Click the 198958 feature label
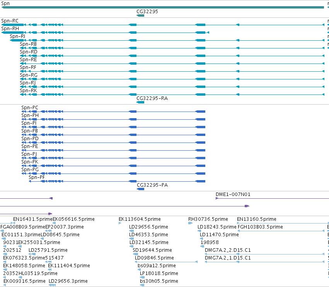The image size is (329, 287). coord(210,242)
